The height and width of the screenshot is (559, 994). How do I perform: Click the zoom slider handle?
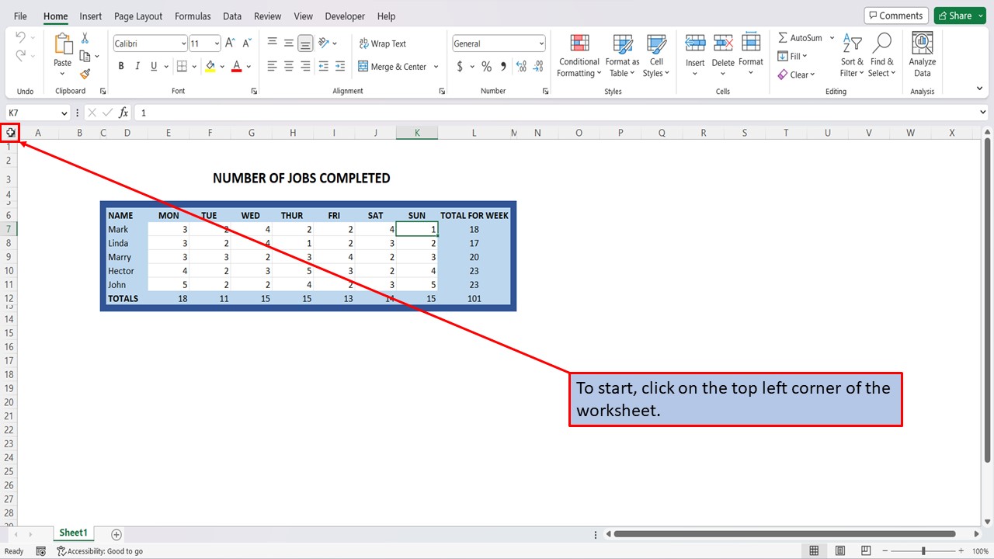click(x=923, y=550)
